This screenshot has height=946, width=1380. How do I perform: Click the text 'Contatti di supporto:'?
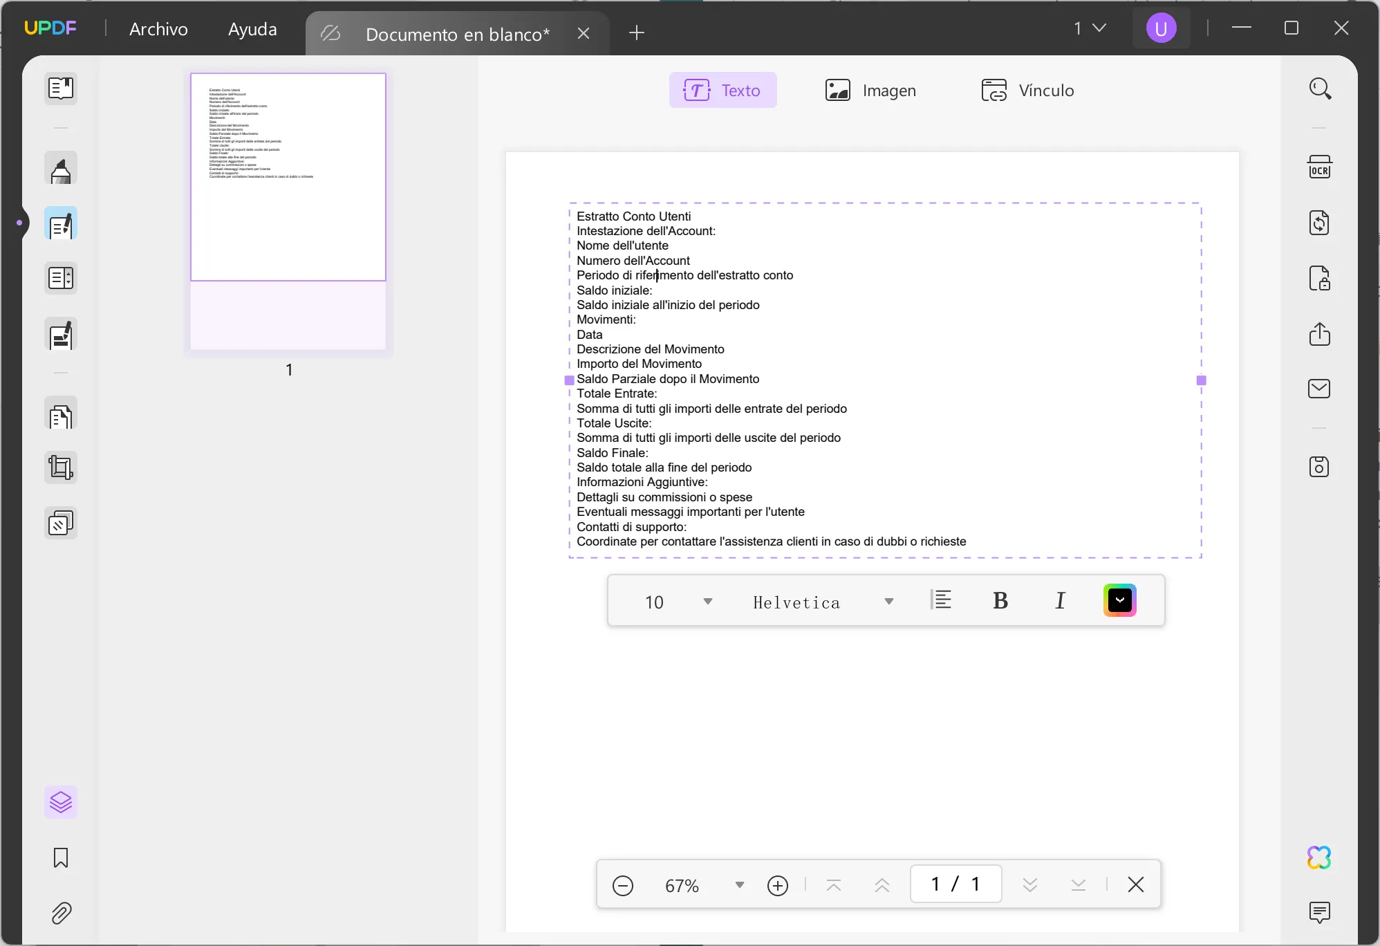pyautogui.click(x=632, y=527)
